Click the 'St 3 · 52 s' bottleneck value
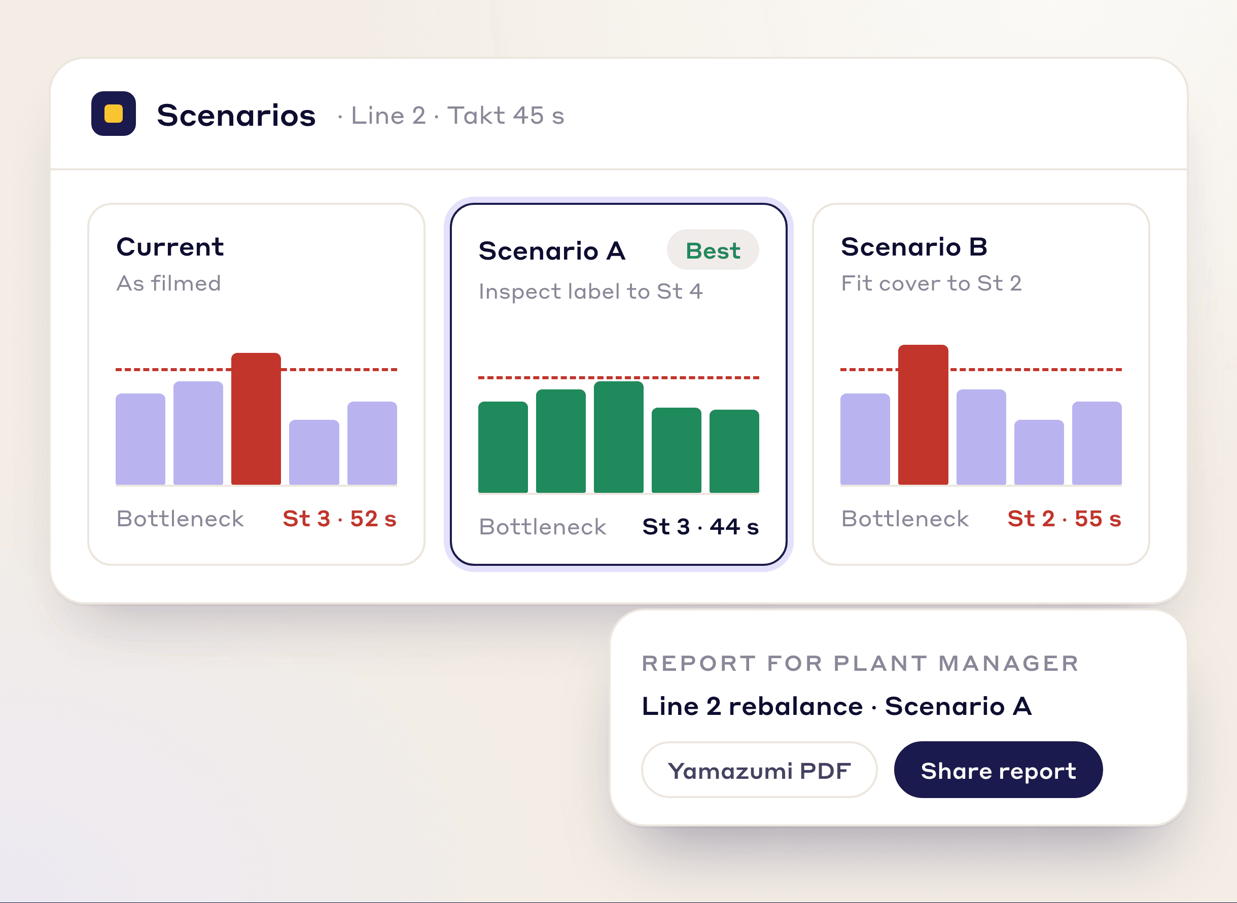1237x903 pixels. point(339,519)
